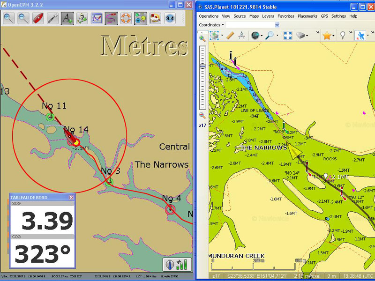Open the SAS.Planet Settings menu

[338, 16]
